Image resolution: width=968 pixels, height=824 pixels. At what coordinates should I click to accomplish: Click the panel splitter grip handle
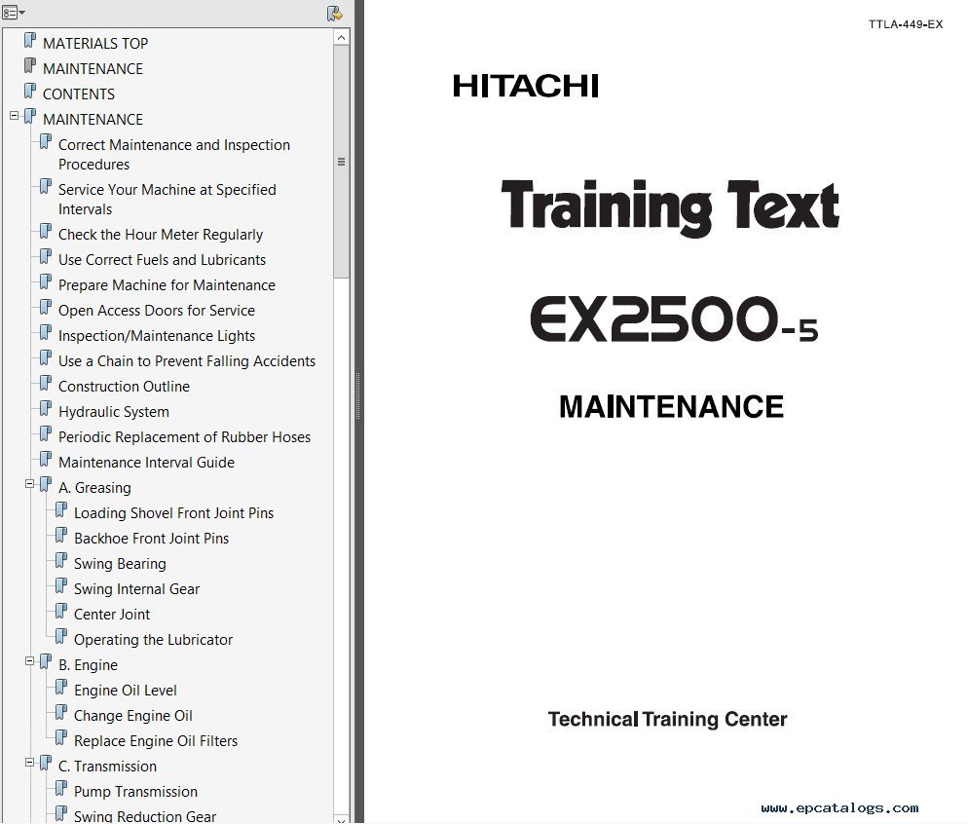358,395
